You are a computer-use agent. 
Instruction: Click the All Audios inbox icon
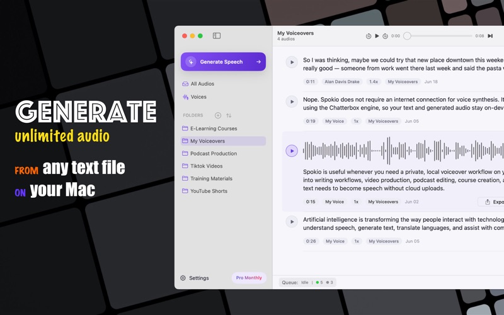pos(185,84)
